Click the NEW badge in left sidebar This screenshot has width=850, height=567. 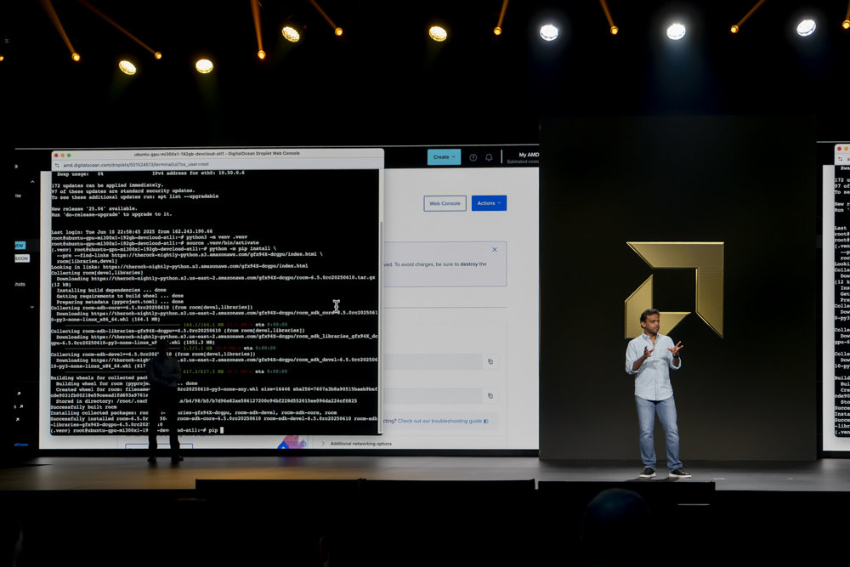click(x=20, y=245)
